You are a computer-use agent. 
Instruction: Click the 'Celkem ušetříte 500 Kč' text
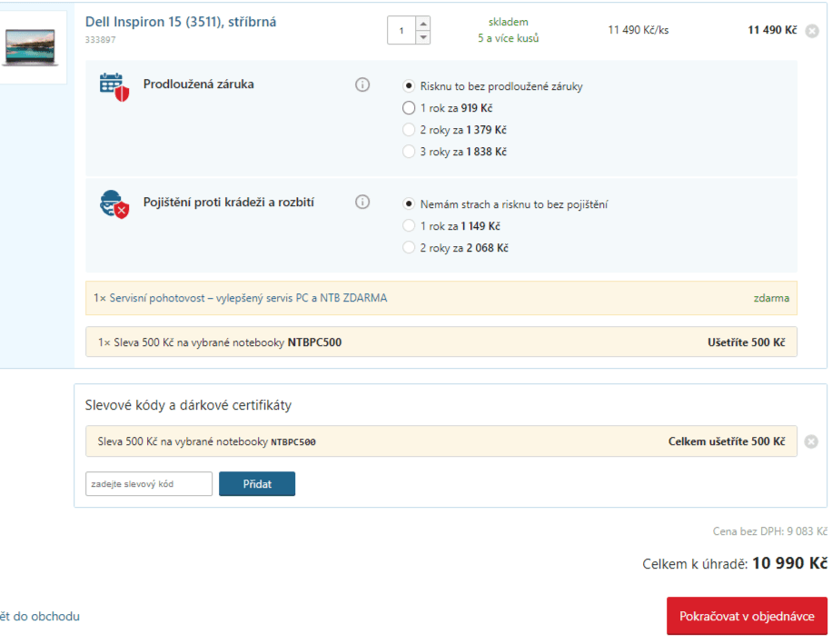[x=727, y=441]
